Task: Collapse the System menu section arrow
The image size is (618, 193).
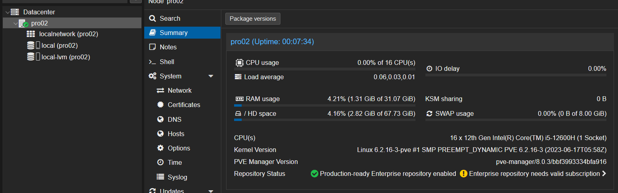Action: click(x=211, y=76)
